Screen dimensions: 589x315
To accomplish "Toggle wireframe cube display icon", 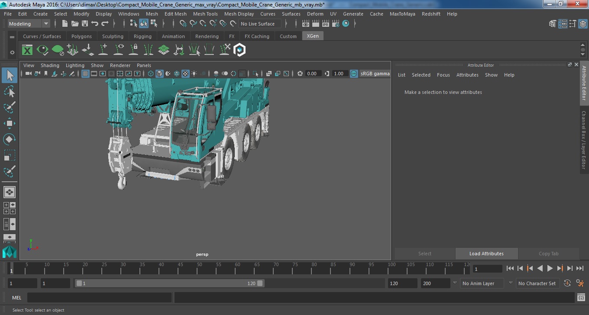I will 151,74.
